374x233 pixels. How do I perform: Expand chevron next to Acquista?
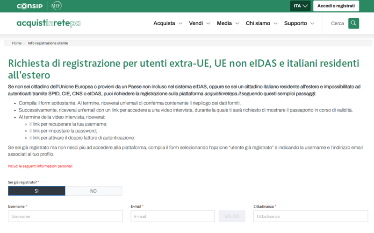(x=180, y=24)
